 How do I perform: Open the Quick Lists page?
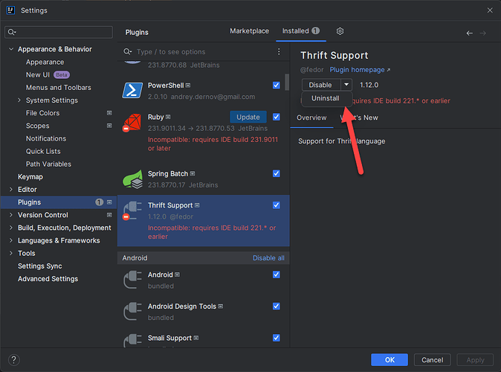coord(43,151)
